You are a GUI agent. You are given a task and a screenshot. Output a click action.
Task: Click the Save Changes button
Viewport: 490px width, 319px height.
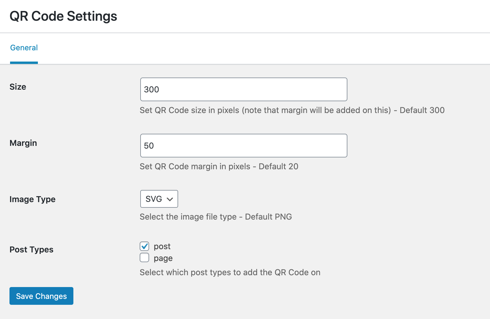(x=41, y=296)
